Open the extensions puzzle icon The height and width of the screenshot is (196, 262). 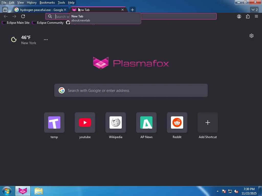248,16
